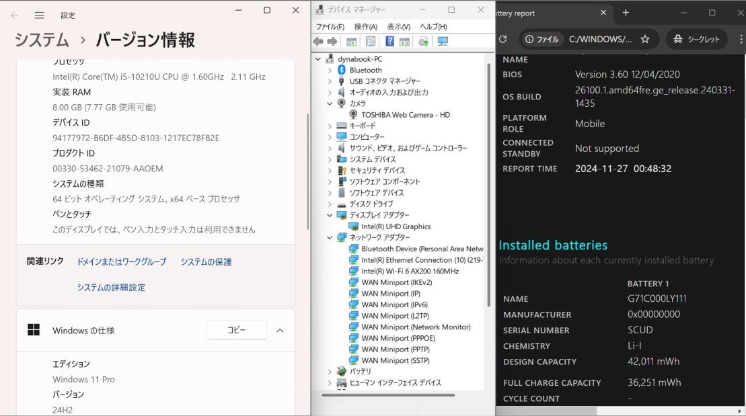Toggle the action pane icon in Device Manager

coord(404,42)
